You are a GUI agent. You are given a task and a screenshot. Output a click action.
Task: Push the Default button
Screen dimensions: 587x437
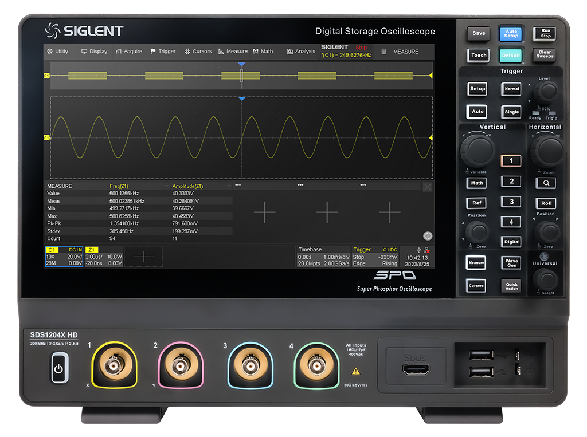click(511, 56)
